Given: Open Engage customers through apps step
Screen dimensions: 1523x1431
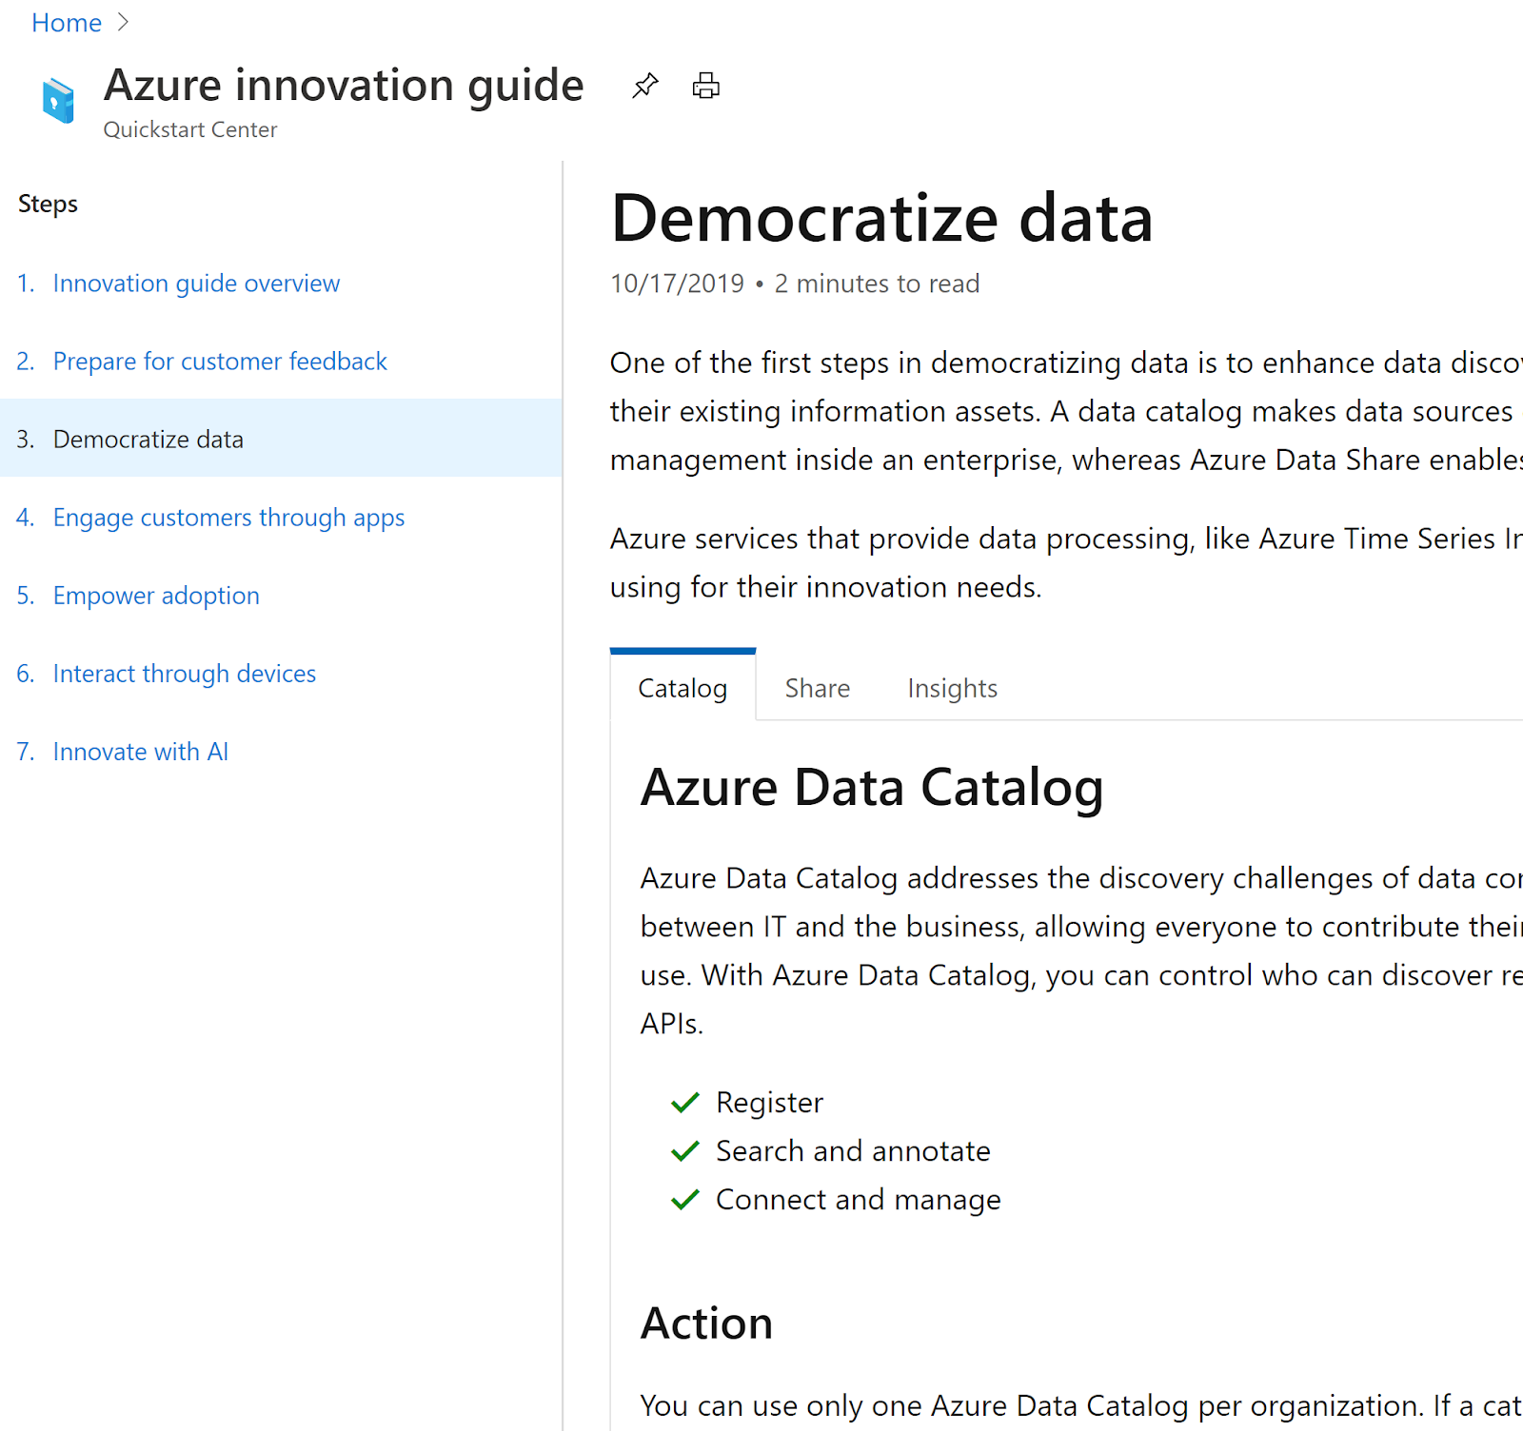Looking at the screenshot, I should click(x=228, y=518).
